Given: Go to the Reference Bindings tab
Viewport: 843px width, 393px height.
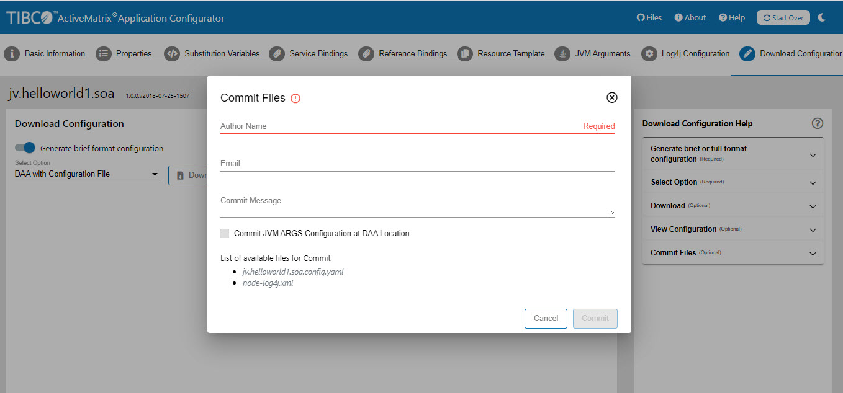Looking at the screenshot, I should (x=412, y=54).
